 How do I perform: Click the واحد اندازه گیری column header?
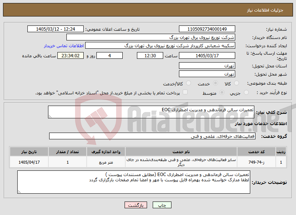pyautogui.click(x=106, y=152)
